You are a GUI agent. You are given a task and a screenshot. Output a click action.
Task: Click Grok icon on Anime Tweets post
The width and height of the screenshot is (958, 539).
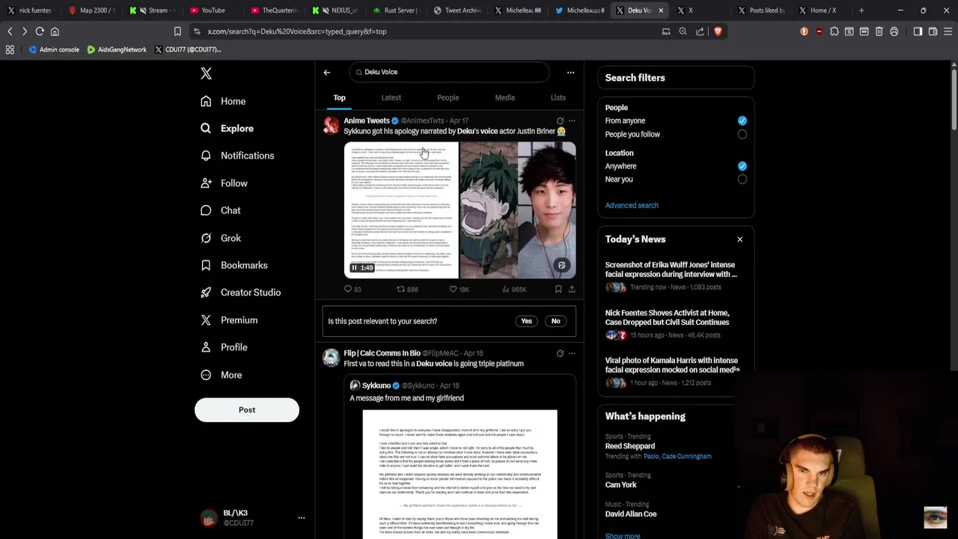click(x=560, y=121)
